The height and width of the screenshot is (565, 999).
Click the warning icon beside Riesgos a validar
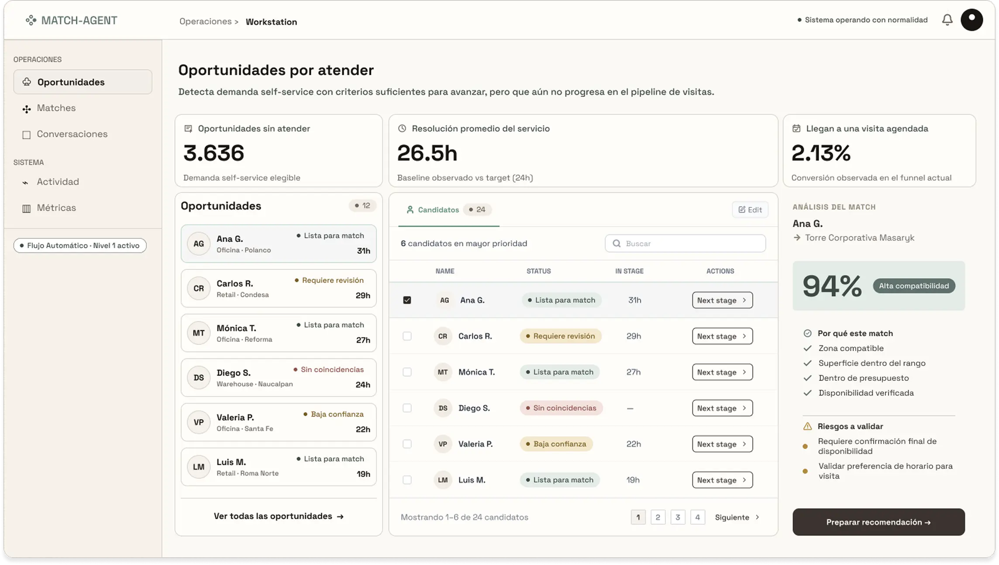(807, 426)
